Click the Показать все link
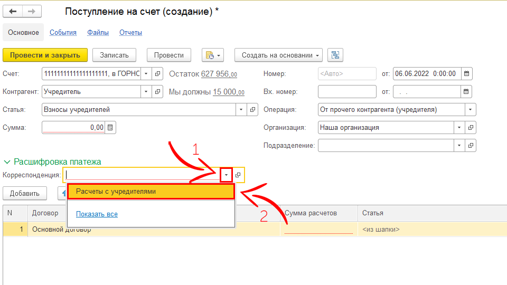The image size is (507, 285). coord(97,214)
